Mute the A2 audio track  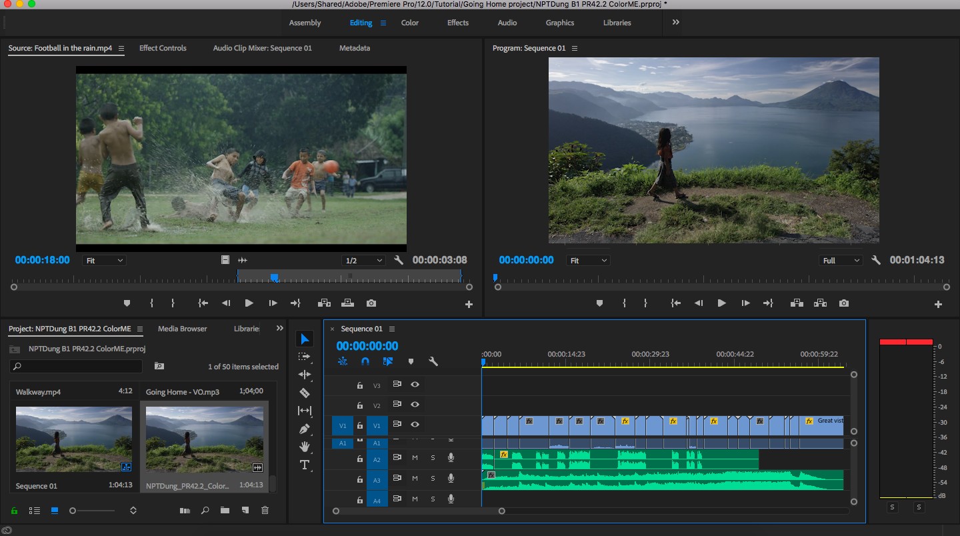pyautogui.click(x=415, y=457)
